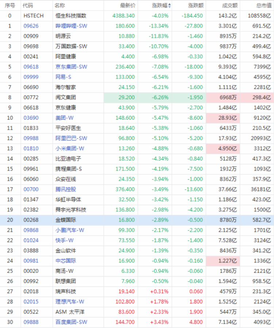Viewport: 274px width, 328px height.
Task: Open 网易-S stock link
Action: tap(63, 77)
